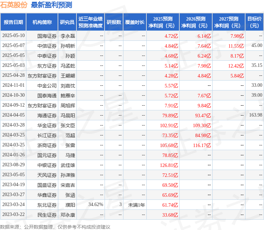
Task: Select the 研究员 column header
Action: coord(67,22)
